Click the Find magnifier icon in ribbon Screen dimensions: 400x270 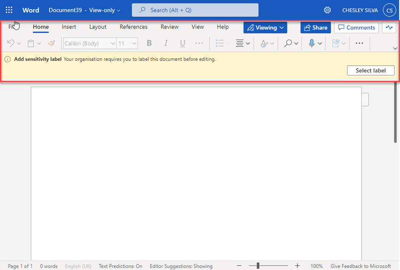click(289, 43)
